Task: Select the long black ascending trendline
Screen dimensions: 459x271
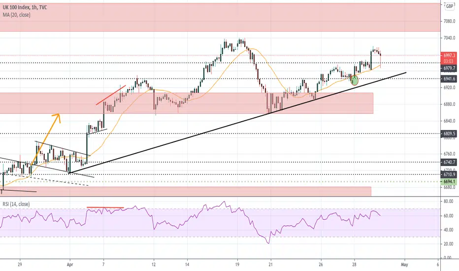Action: (x=237, y=123)
